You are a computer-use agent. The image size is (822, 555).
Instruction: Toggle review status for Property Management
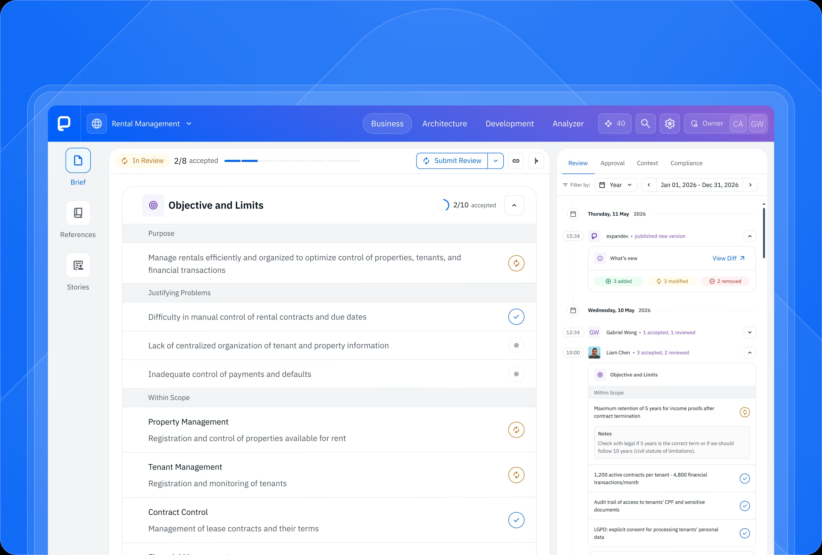[516, 430]
